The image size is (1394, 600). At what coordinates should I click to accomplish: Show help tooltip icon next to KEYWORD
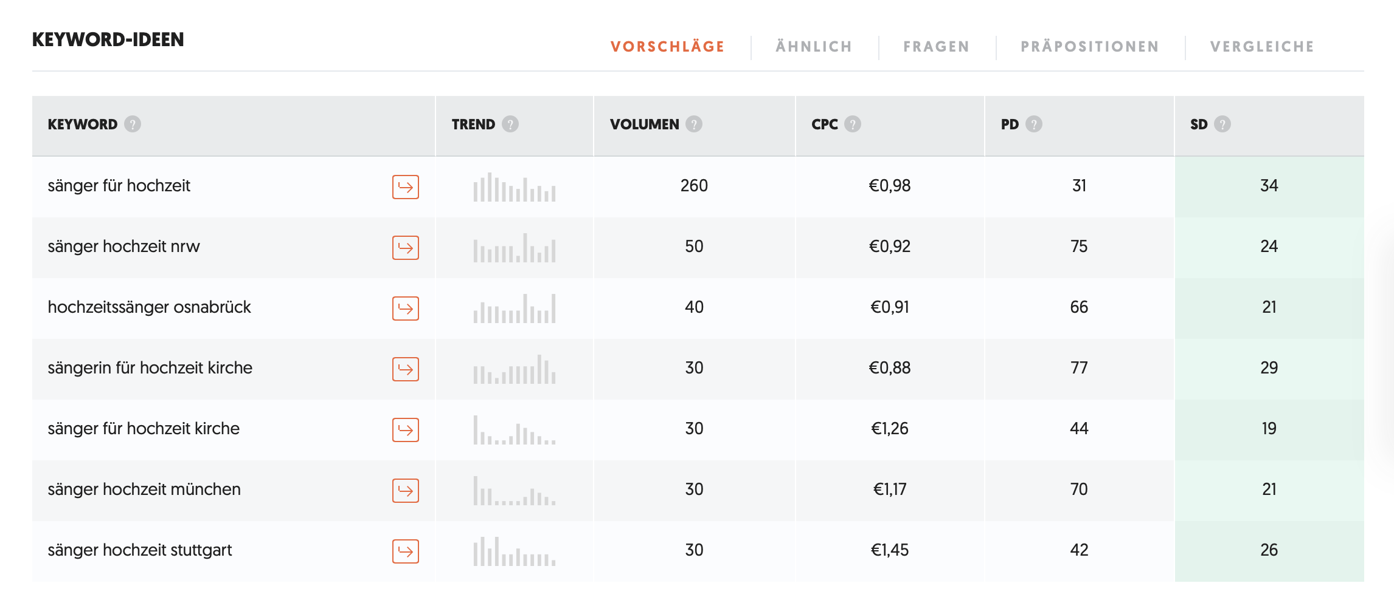[x=133, y=124]
